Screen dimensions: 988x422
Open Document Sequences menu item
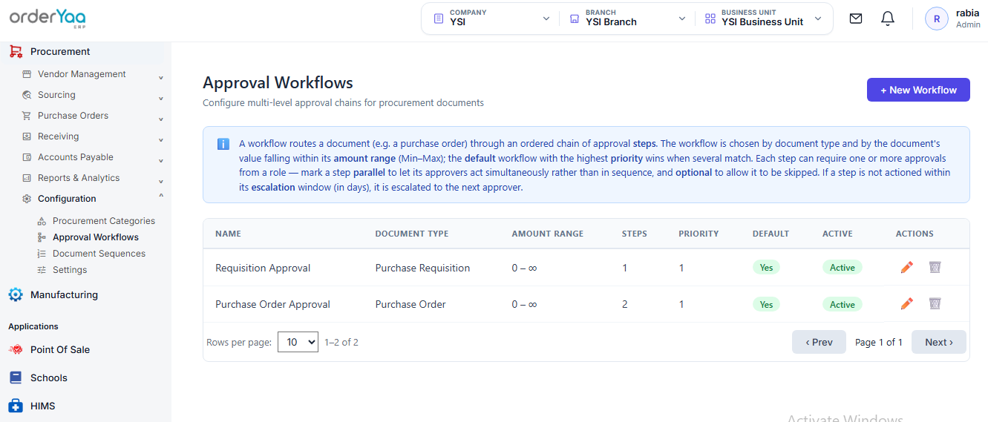(99, 254)
